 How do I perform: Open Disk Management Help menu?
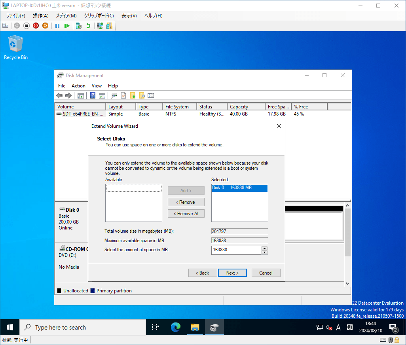[113, 86]
